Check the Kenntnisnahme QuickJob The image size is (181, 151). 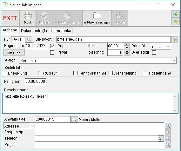click(75, 73)
